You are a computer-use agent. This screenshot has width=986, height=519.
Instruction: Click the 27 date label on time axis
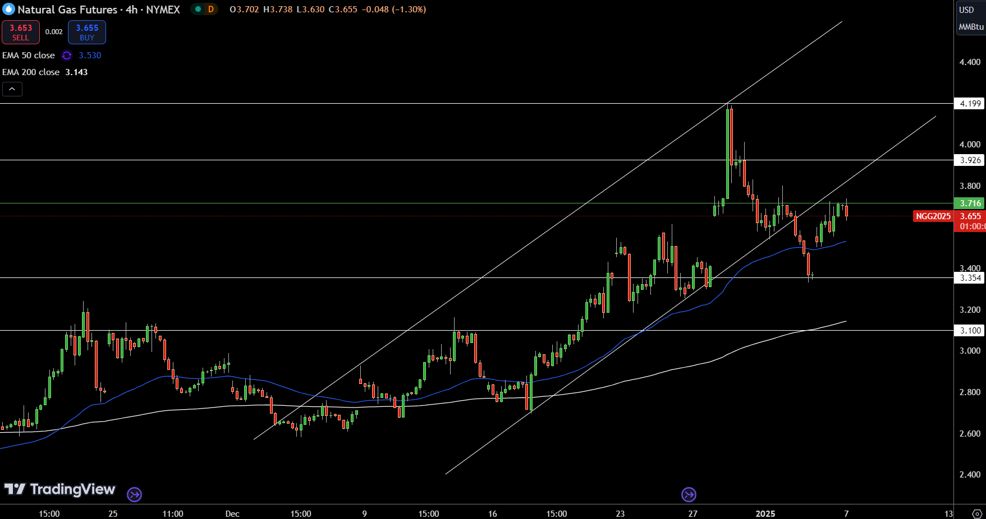point(693,513)
